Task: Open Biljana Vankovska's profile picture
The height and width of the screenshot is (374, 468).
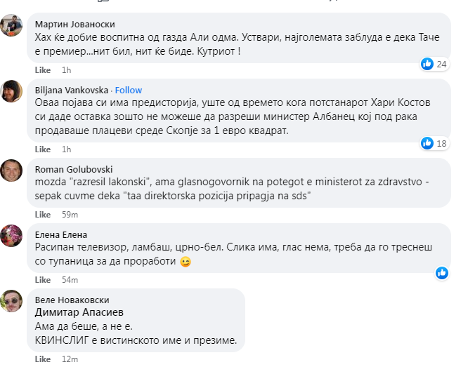Action: (x=11, y=91)
